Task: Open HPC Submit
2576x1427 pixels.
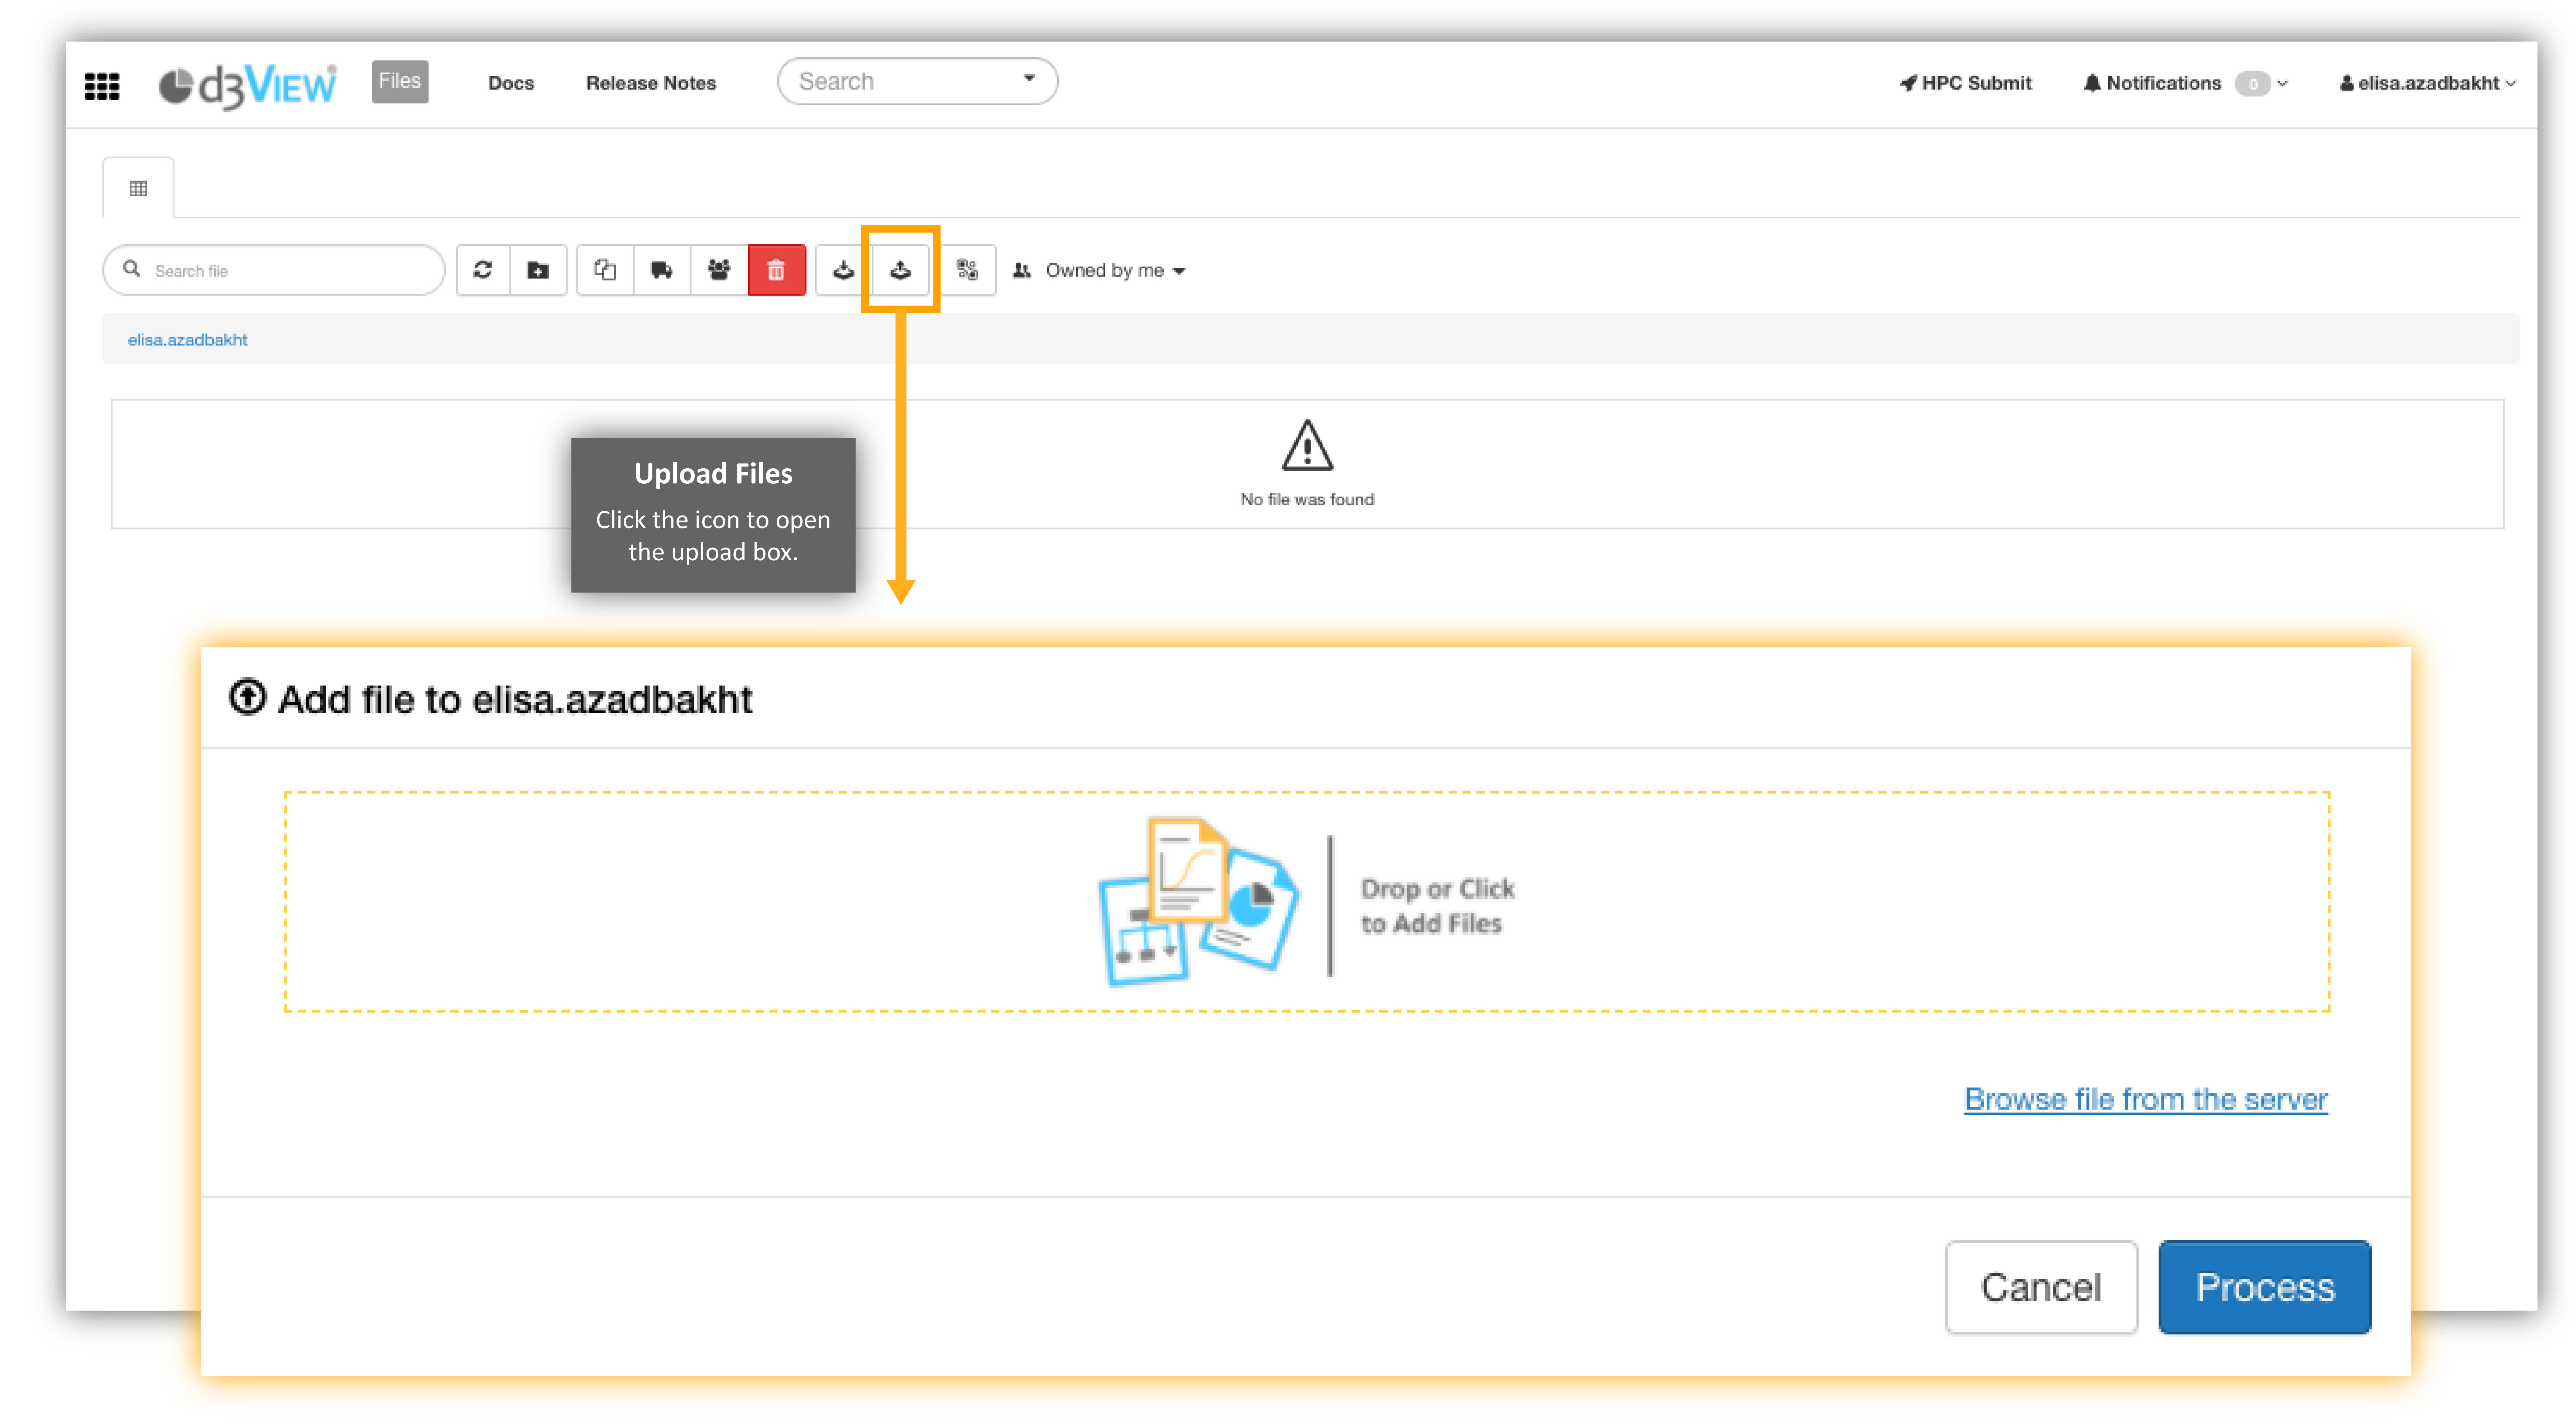Action: 1966,83
